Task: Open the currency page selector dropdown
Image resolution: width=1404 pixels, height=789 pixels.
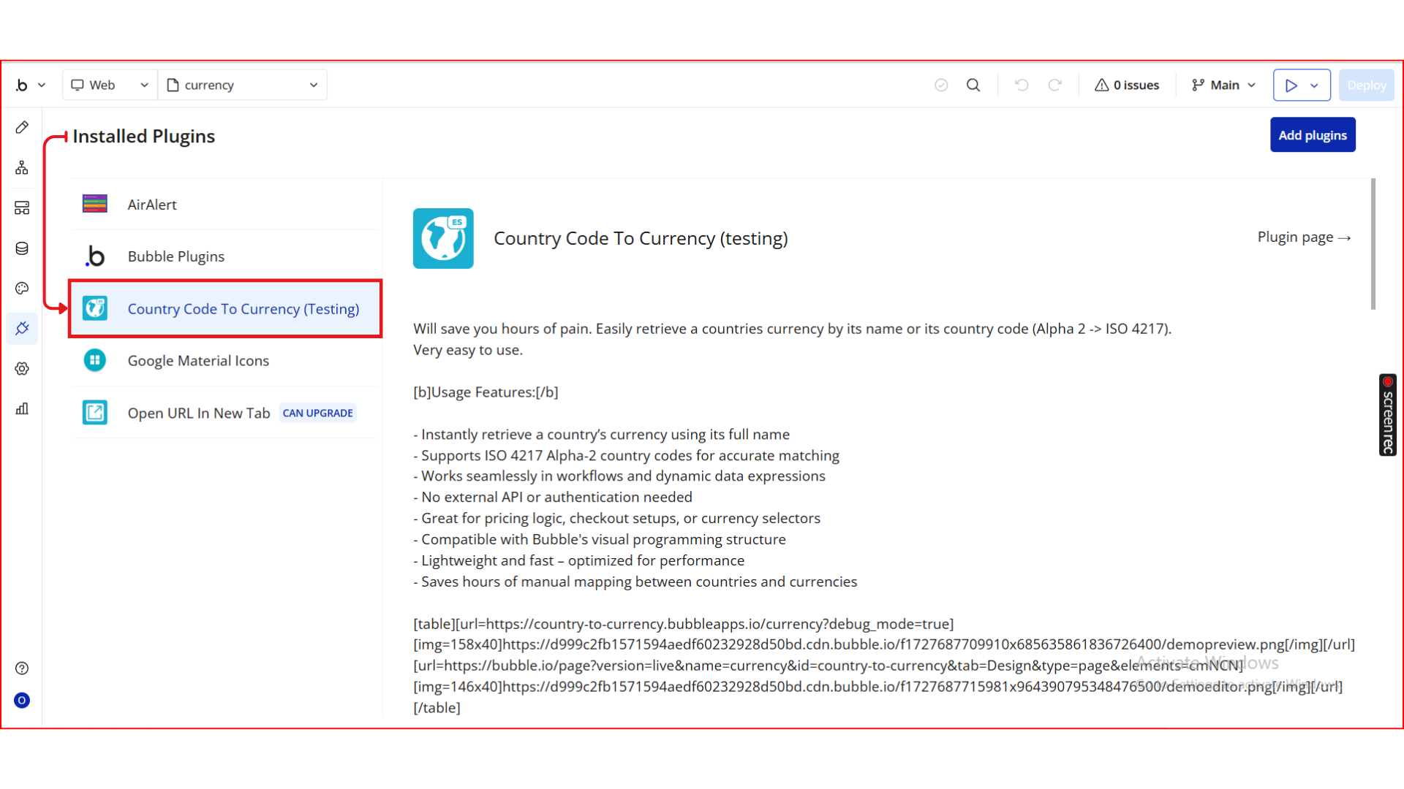Action: [243, 85]
